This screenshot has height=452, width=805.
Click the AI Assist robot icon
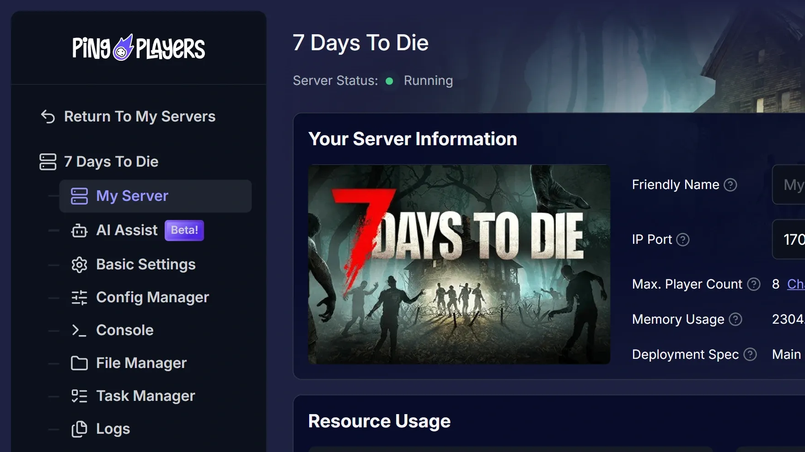click(x=79, y=231)
